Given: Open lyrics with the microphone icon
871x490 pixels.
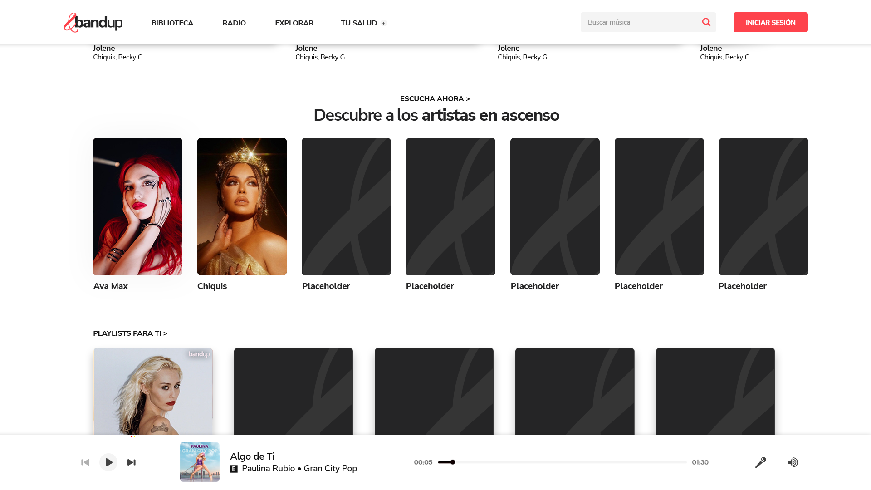Looking at the screenshot, I should [761, 462].
